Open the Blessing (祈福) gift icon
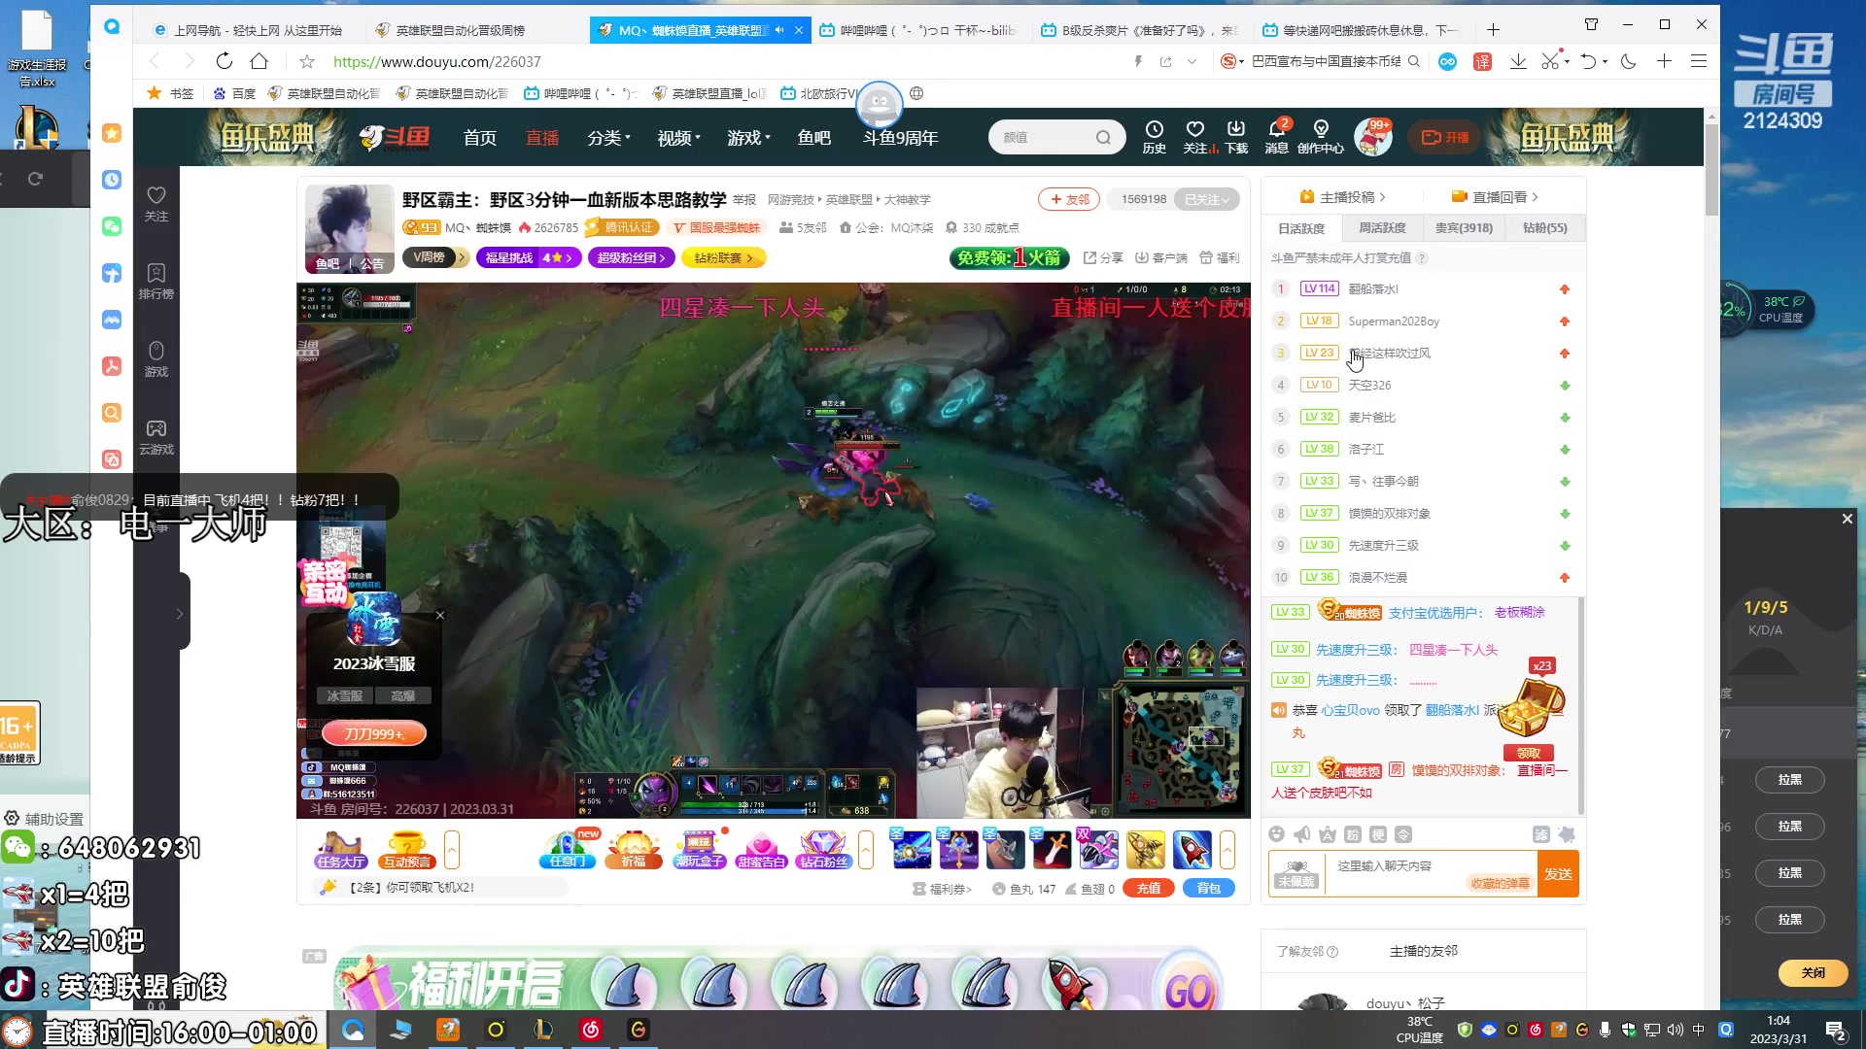This screenshot has height=1049, width=1866. 634,849
